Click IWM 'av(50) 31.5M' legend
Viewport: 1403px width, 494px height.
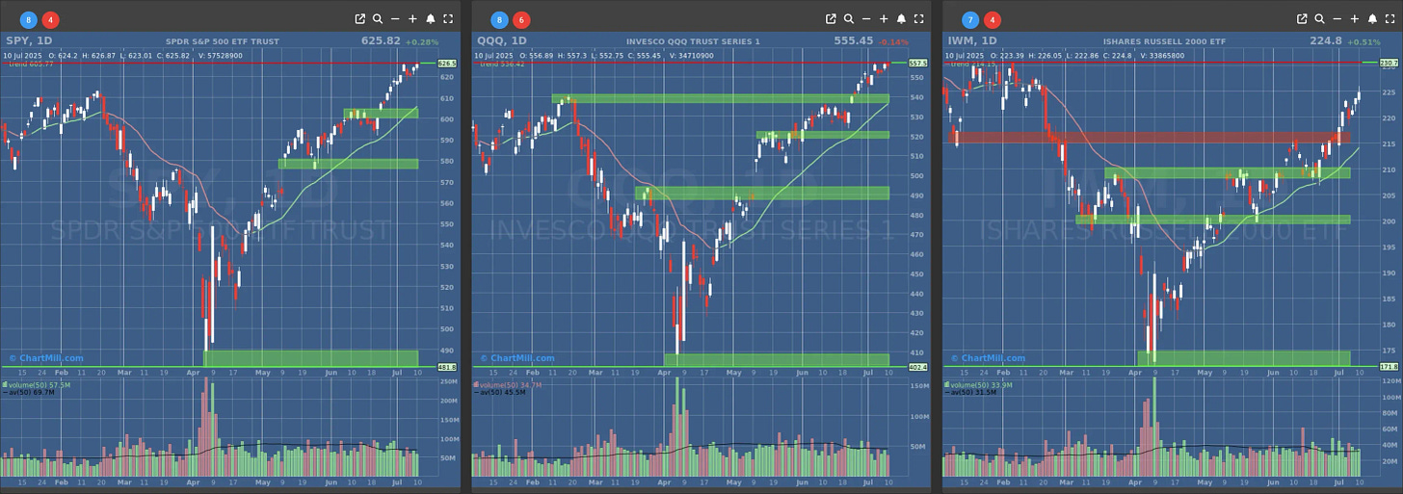(x=970, y=393)
